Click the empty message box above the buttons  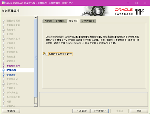point(94,99)
